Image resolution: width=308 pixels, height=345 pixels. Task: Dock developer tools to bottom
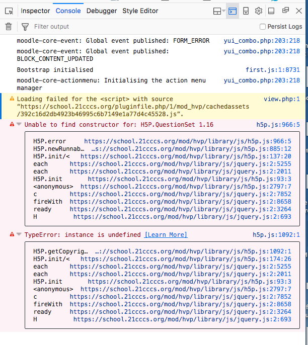click(x=271, y=11)
